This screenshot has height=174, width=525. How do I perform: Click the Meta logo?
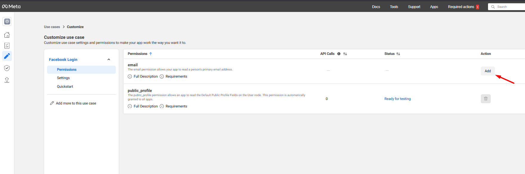pyautogui.click(x=11, y=7)
